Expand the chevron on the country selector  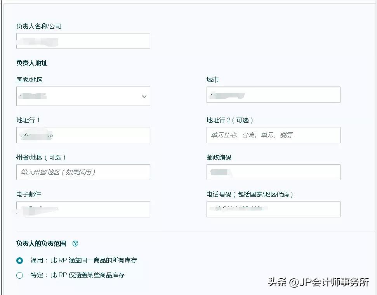pyautogui.click(x=144, y=96)
